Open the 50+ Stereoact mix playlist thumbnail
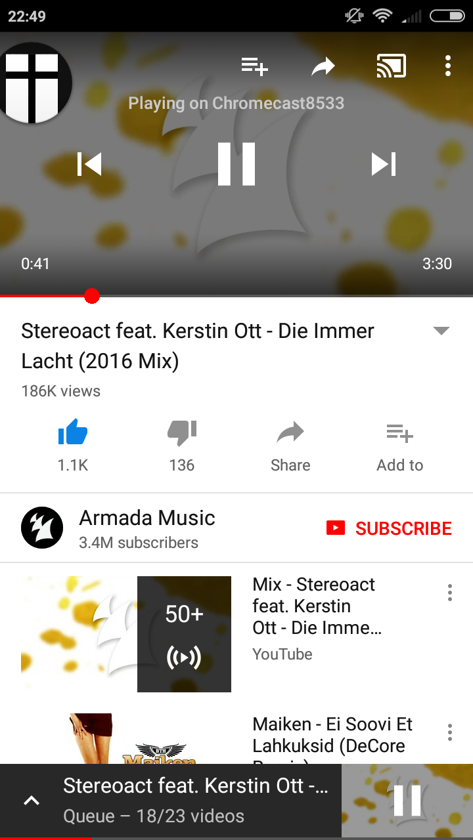Image resolution: width=473 pixels, height=840 pixels. click(126, 634)
